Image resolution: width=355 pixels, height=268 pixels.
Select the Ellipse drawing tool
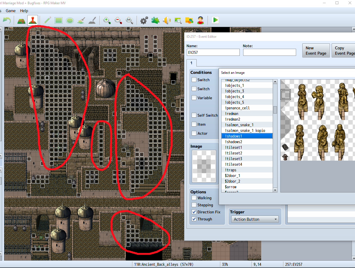pos(70,20)
